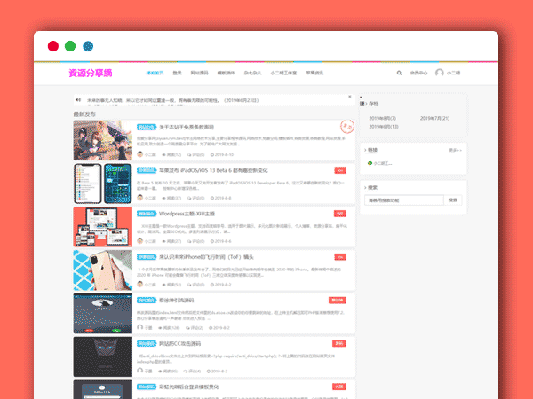Click the 搜索 button in sidebar
The width and height of the screenshot is (533, 399).
pos(454,200)
